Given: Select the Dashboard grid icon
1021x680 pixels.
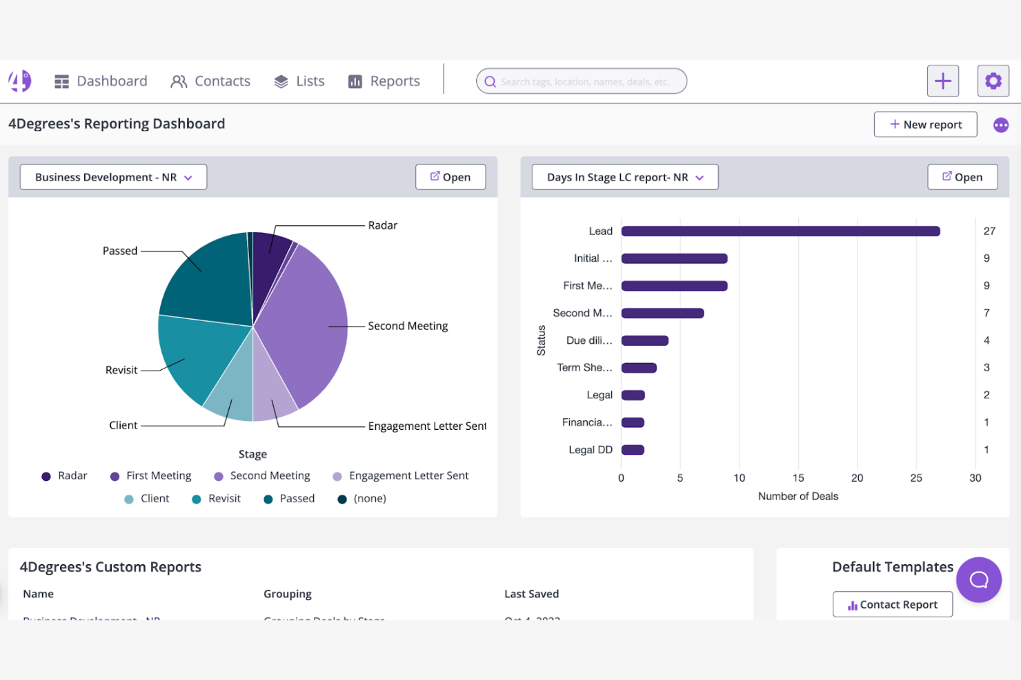Looking at the screenshot, I should click(61, 81).
